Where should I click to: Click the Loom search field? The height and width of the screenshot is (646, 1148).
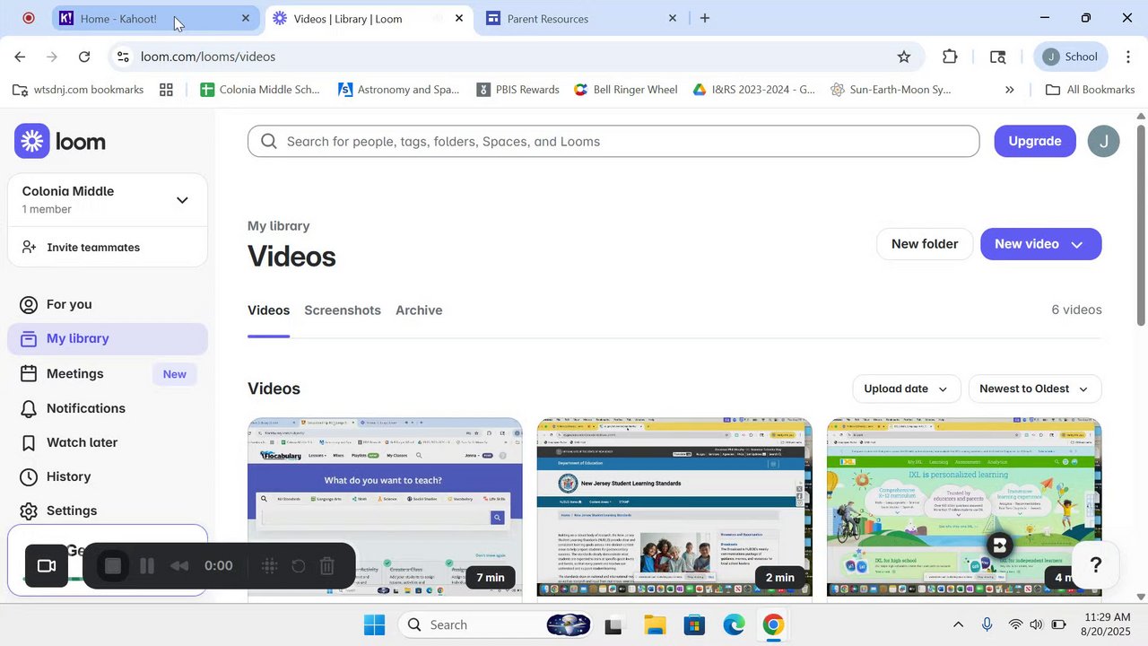click(x=613, y=141)
